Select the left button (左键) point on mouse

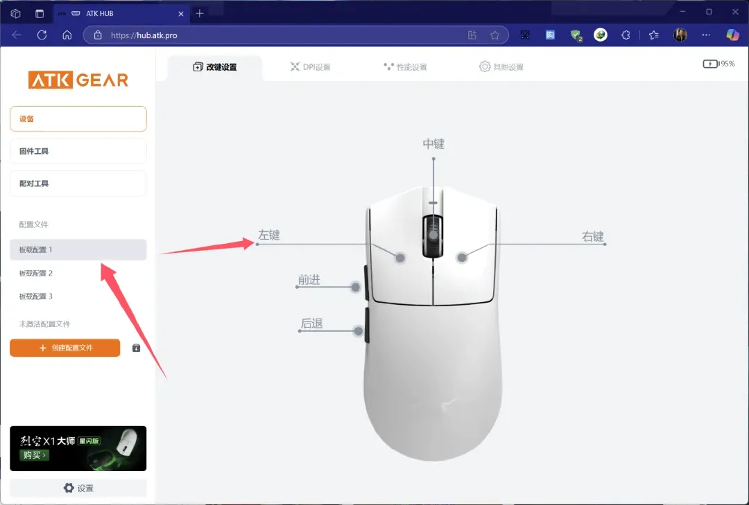400,258
